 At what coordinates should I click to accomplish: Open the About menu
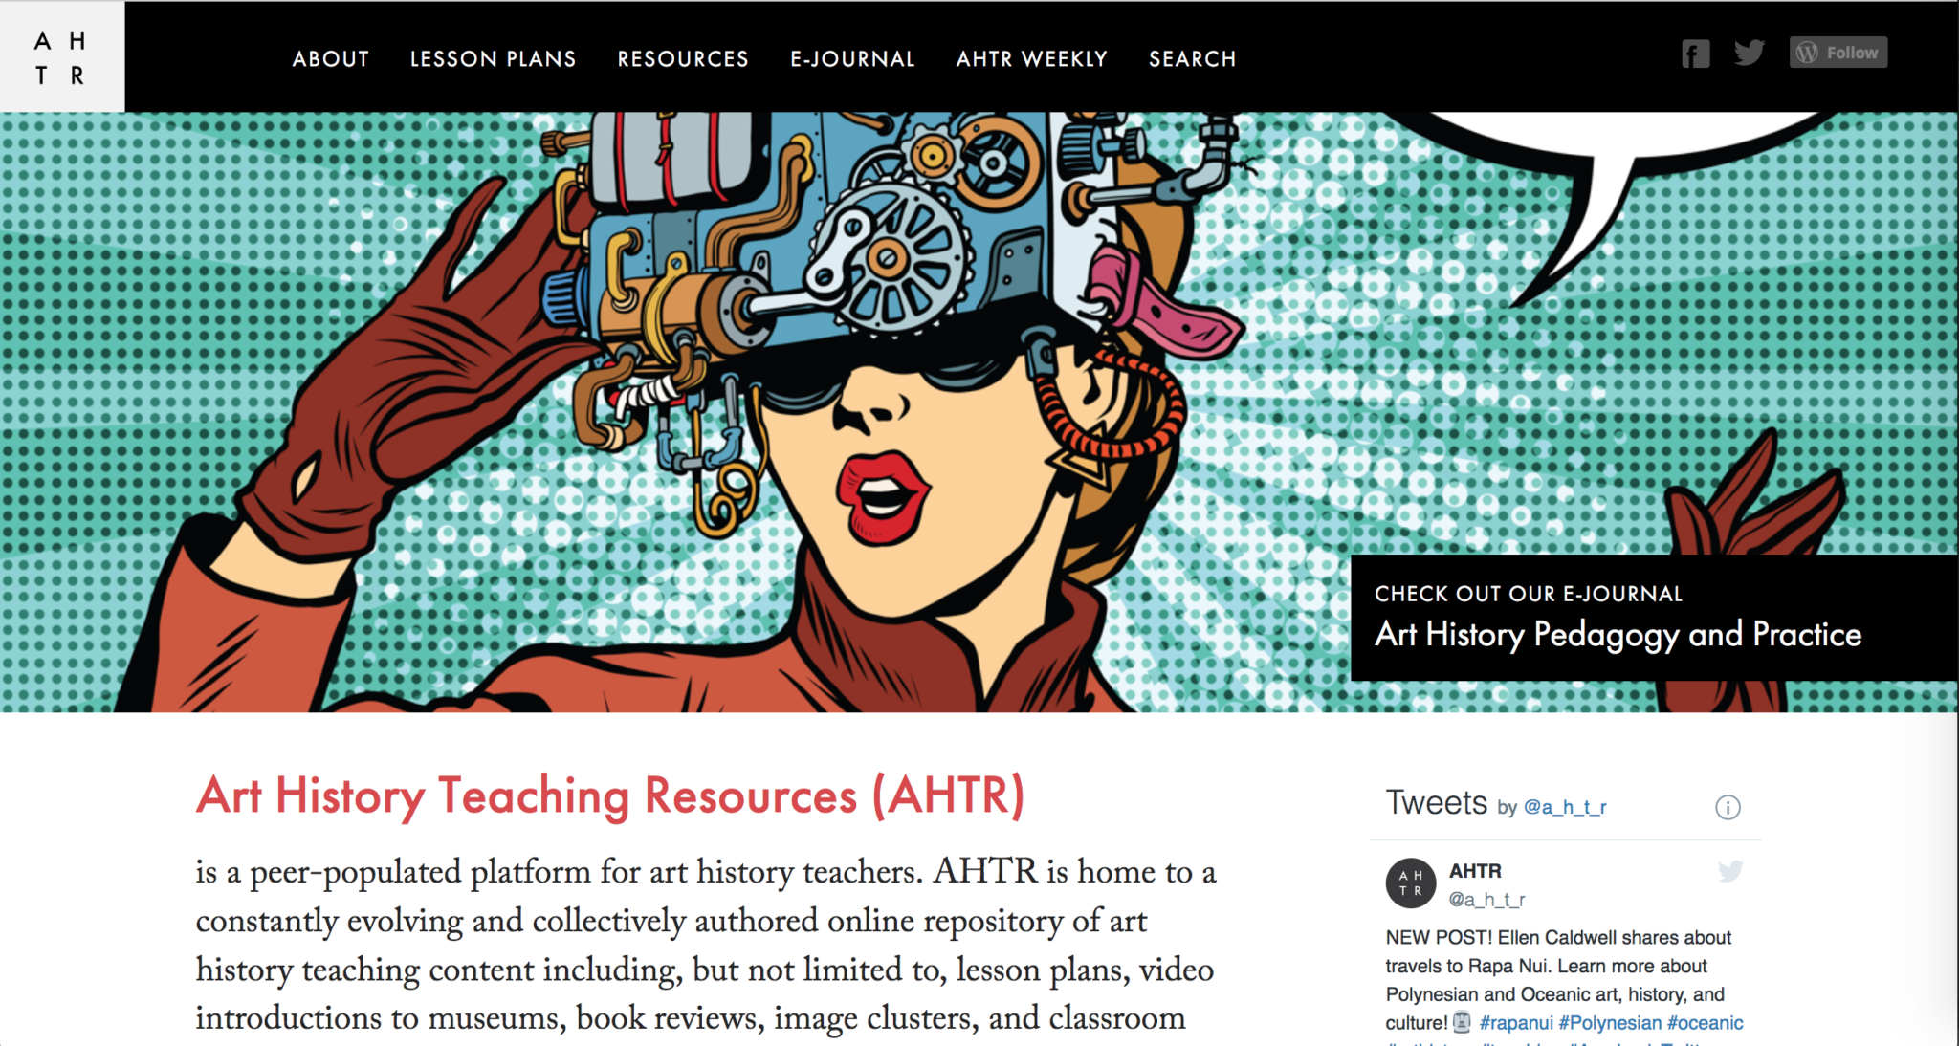(331, 59)
